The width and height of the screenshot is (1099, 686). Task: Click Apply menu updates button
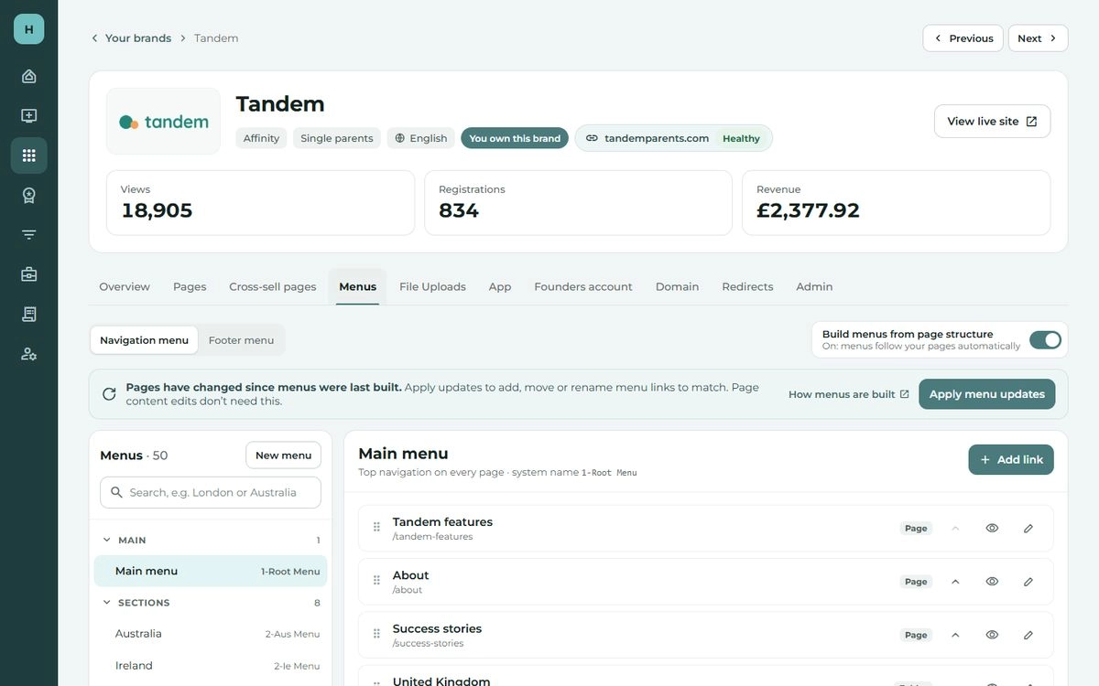pos(987,394)
